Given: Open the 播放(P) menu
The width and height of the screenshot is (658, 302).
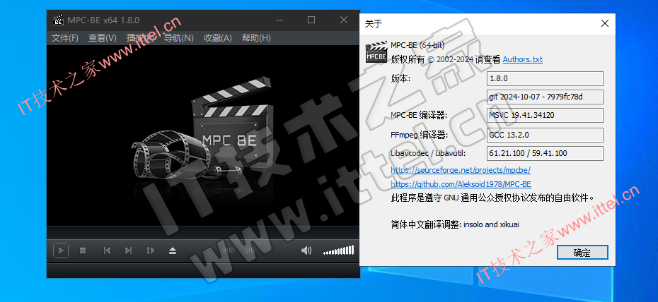Looking at the screenshot, I should [x=140, y=38].
